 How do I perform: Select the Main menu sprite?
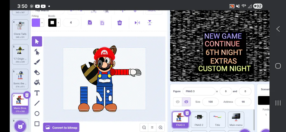(x=236, y=120)
